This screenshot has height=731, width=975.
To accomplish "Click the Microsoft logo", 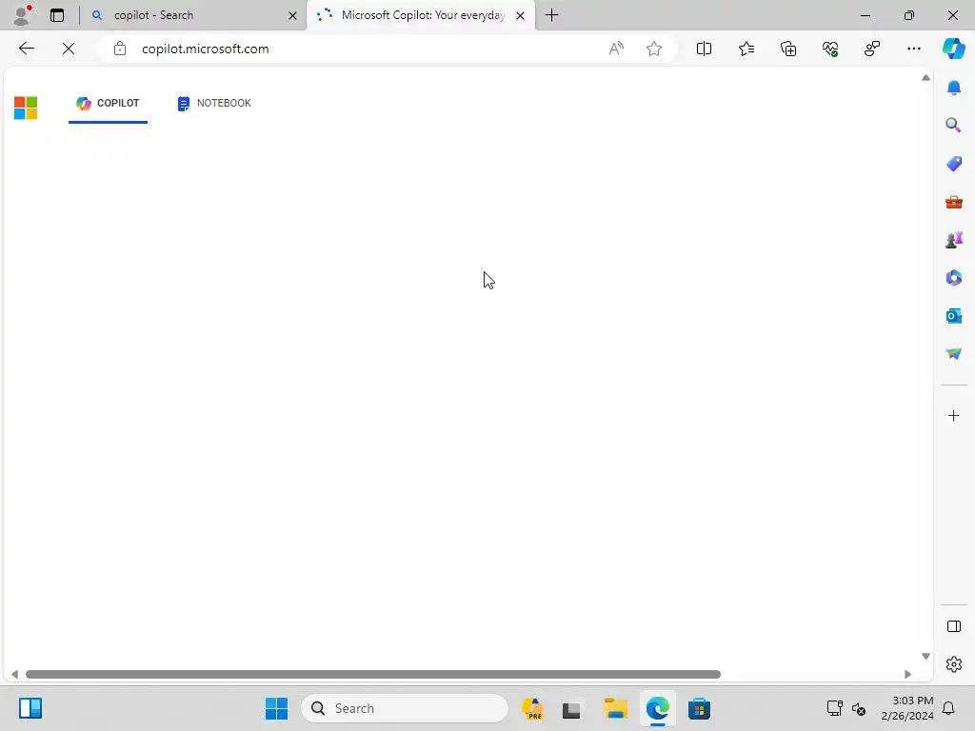I will (26, 108).
